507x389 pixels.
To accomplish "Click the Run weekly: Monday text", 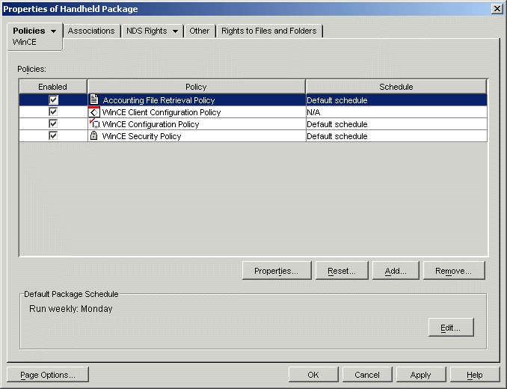I will tap(71, 309).
